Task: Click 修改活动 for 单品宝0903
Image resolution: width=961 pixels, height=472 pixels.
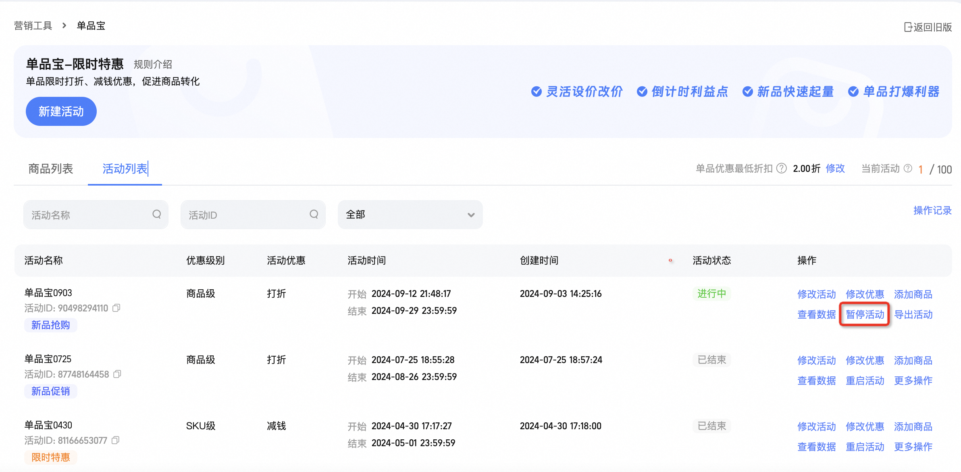Action: tap(817, 294)
